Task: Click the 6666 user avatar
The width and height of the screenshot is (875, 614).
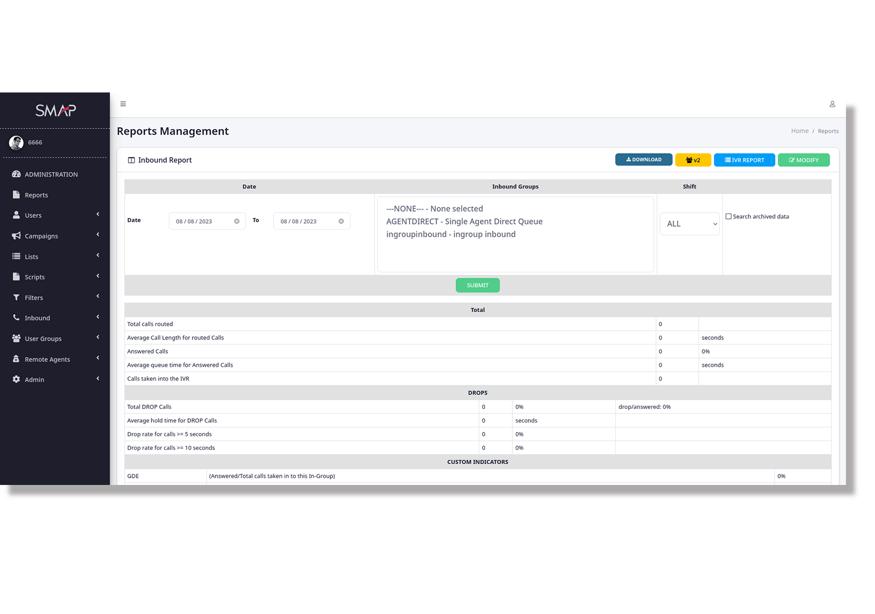Action: [16, 143]
